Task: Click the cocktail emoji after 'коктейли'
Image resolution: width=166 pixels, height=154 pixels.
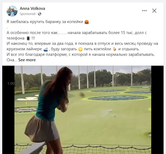Action: click(x=115, y=49)
